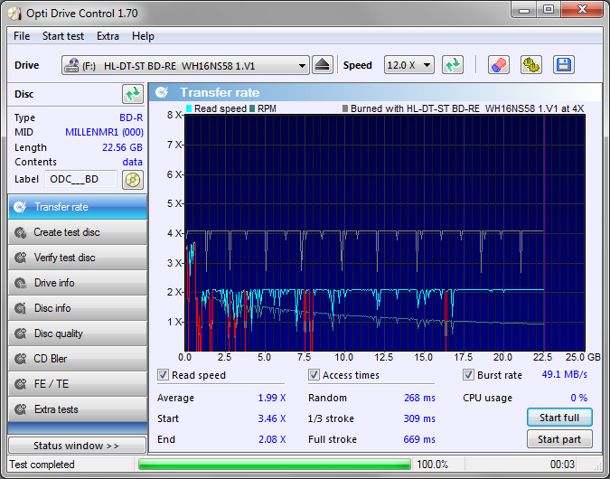The width and height of the screenshot is (610, 479).
Task: Refresh disc info with green arrows icon
Action: [133, 94]
